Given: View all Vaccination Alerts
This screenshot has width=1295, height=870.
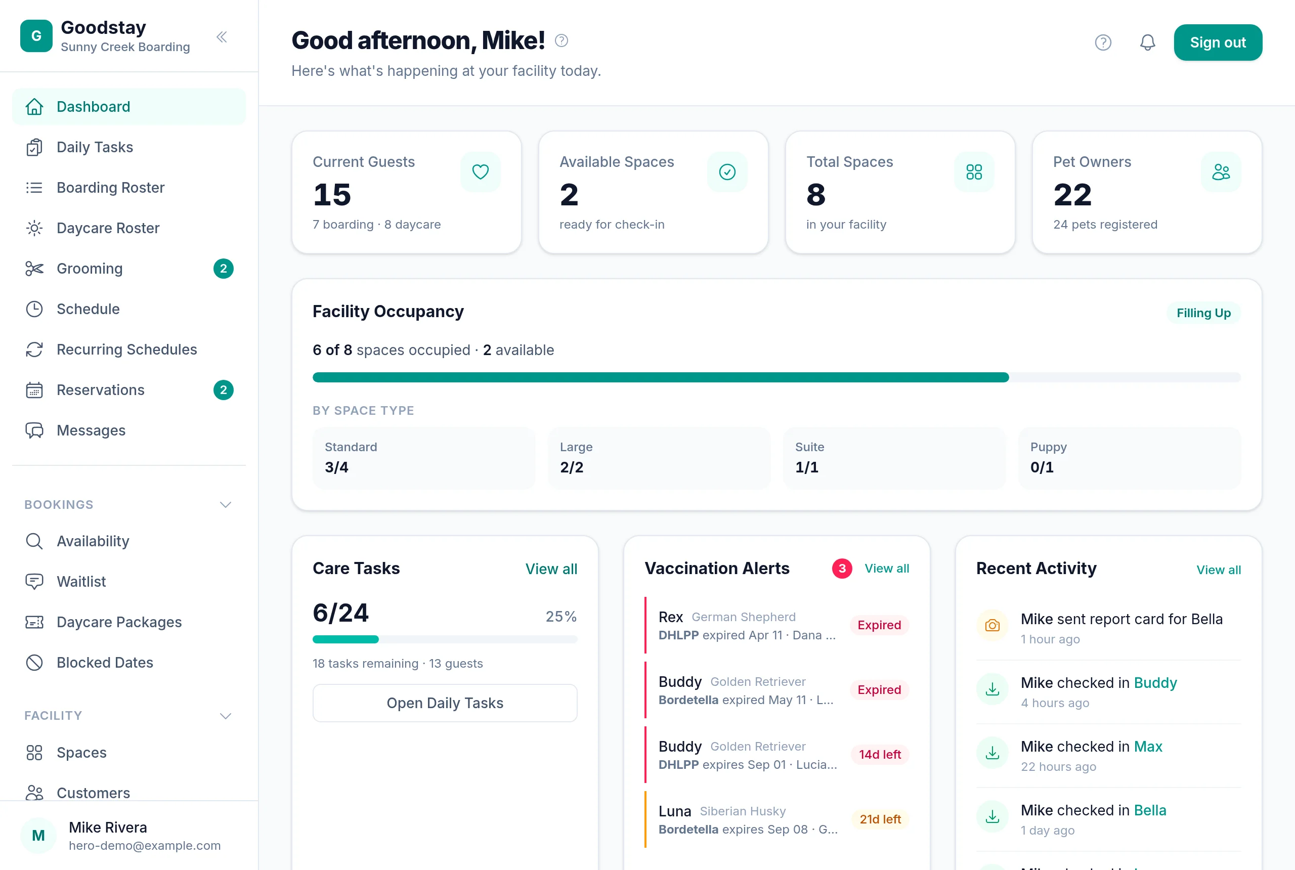Looking at the screenshot, I should 887,568.
